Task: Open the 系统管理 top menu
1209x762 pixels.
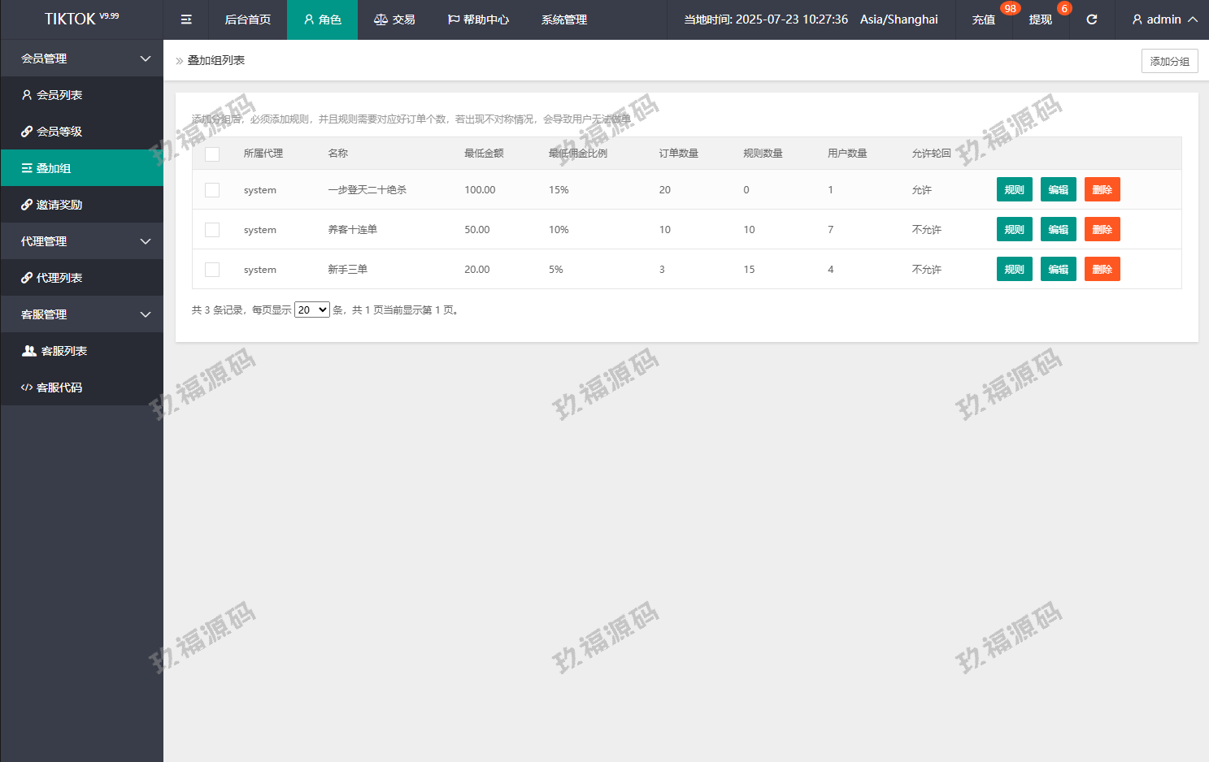Action: click(564, 19)
